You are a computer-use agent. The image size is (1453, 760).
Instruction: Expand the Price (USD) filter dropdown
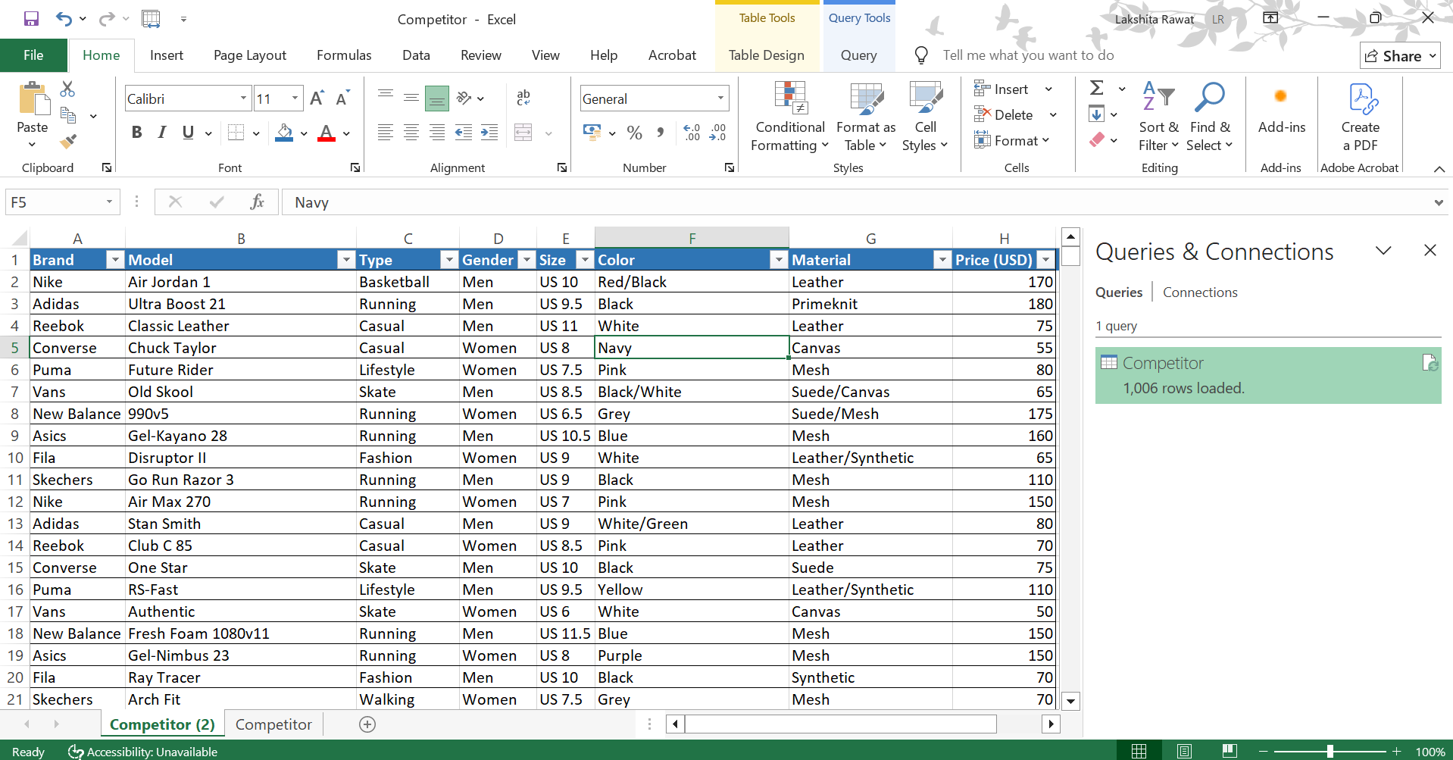[x=1045, y=260]
